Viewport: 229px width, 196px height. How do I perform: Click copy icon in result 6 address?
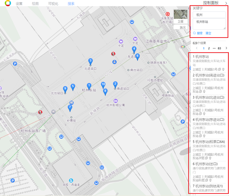tap(206, 180)
